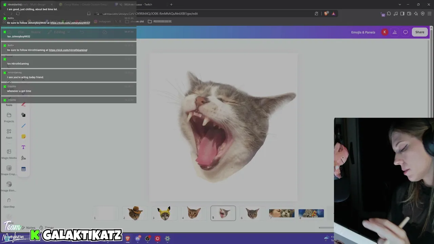Open the red Opera icon in taskbar
Screen dimensions: 434x244
157,239
